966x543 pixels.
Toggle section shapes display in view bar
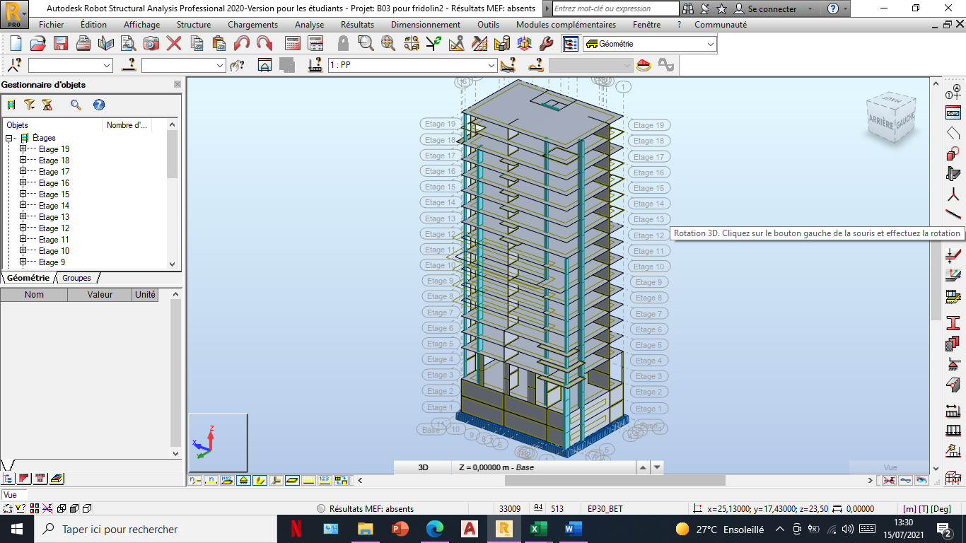(x=260, y=480)
